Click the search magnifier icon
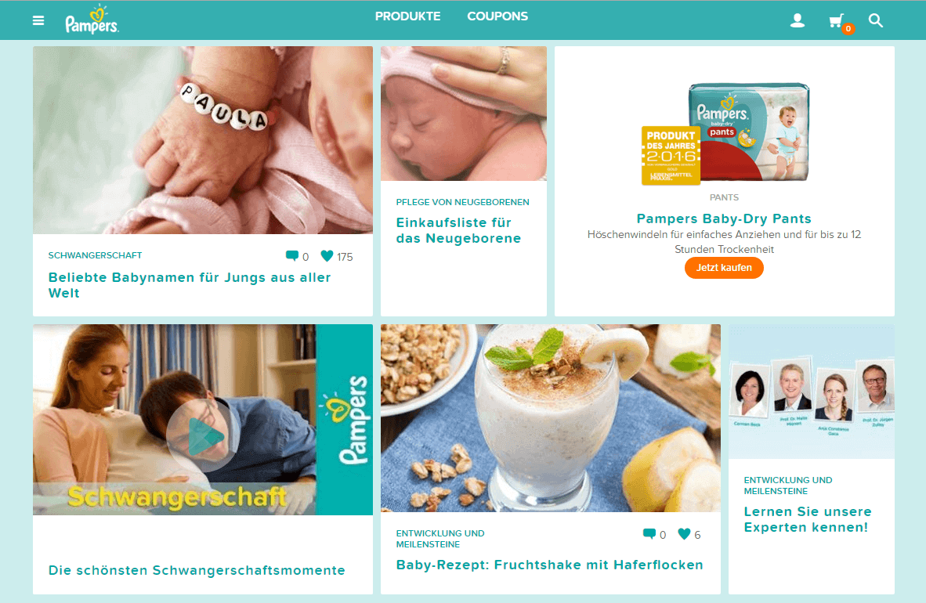Viewport: 926px width, 603px height. tap(876, 20)
